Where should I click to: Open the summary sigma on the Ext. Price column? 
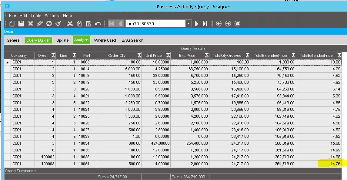pyautogui.click(x=207, y=55)
